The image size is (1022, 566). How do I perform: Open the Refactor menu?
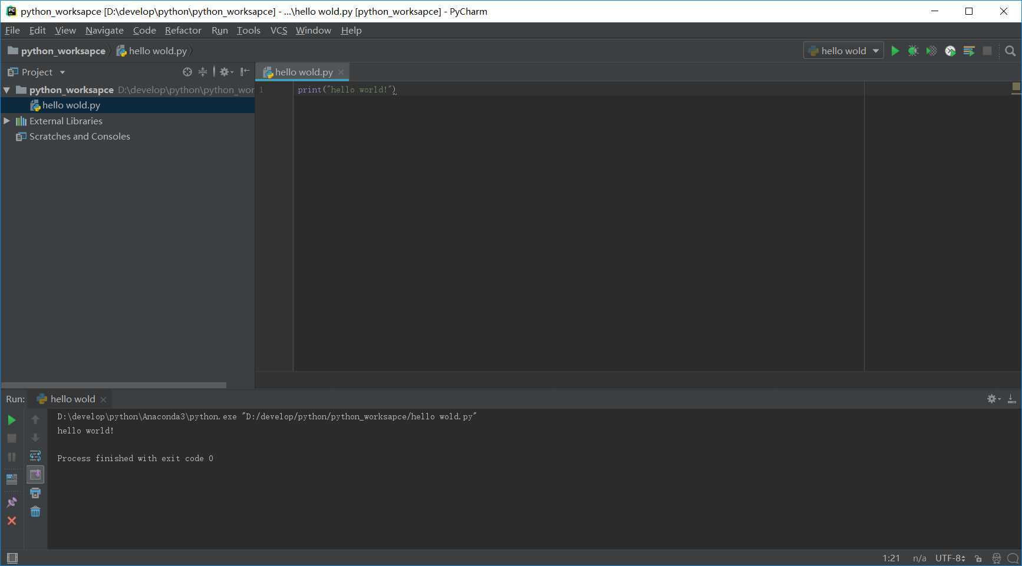(x=183, y=31)
